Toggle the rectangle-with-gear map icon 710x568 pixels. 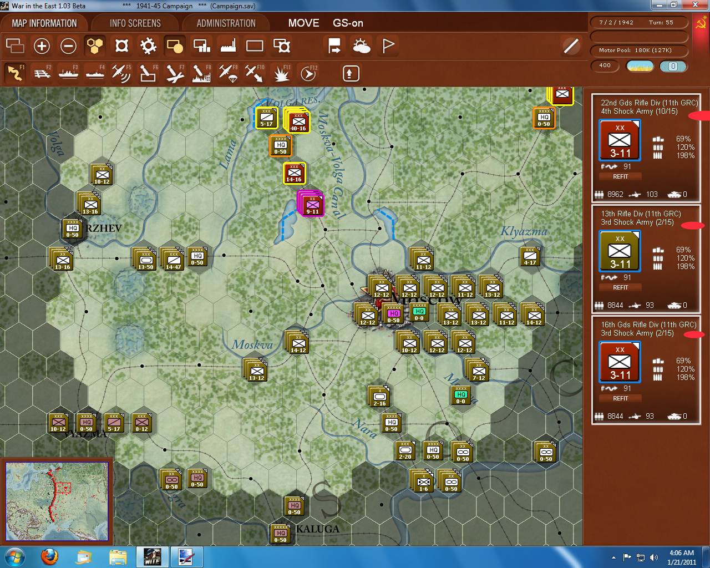tap(282, 45)
